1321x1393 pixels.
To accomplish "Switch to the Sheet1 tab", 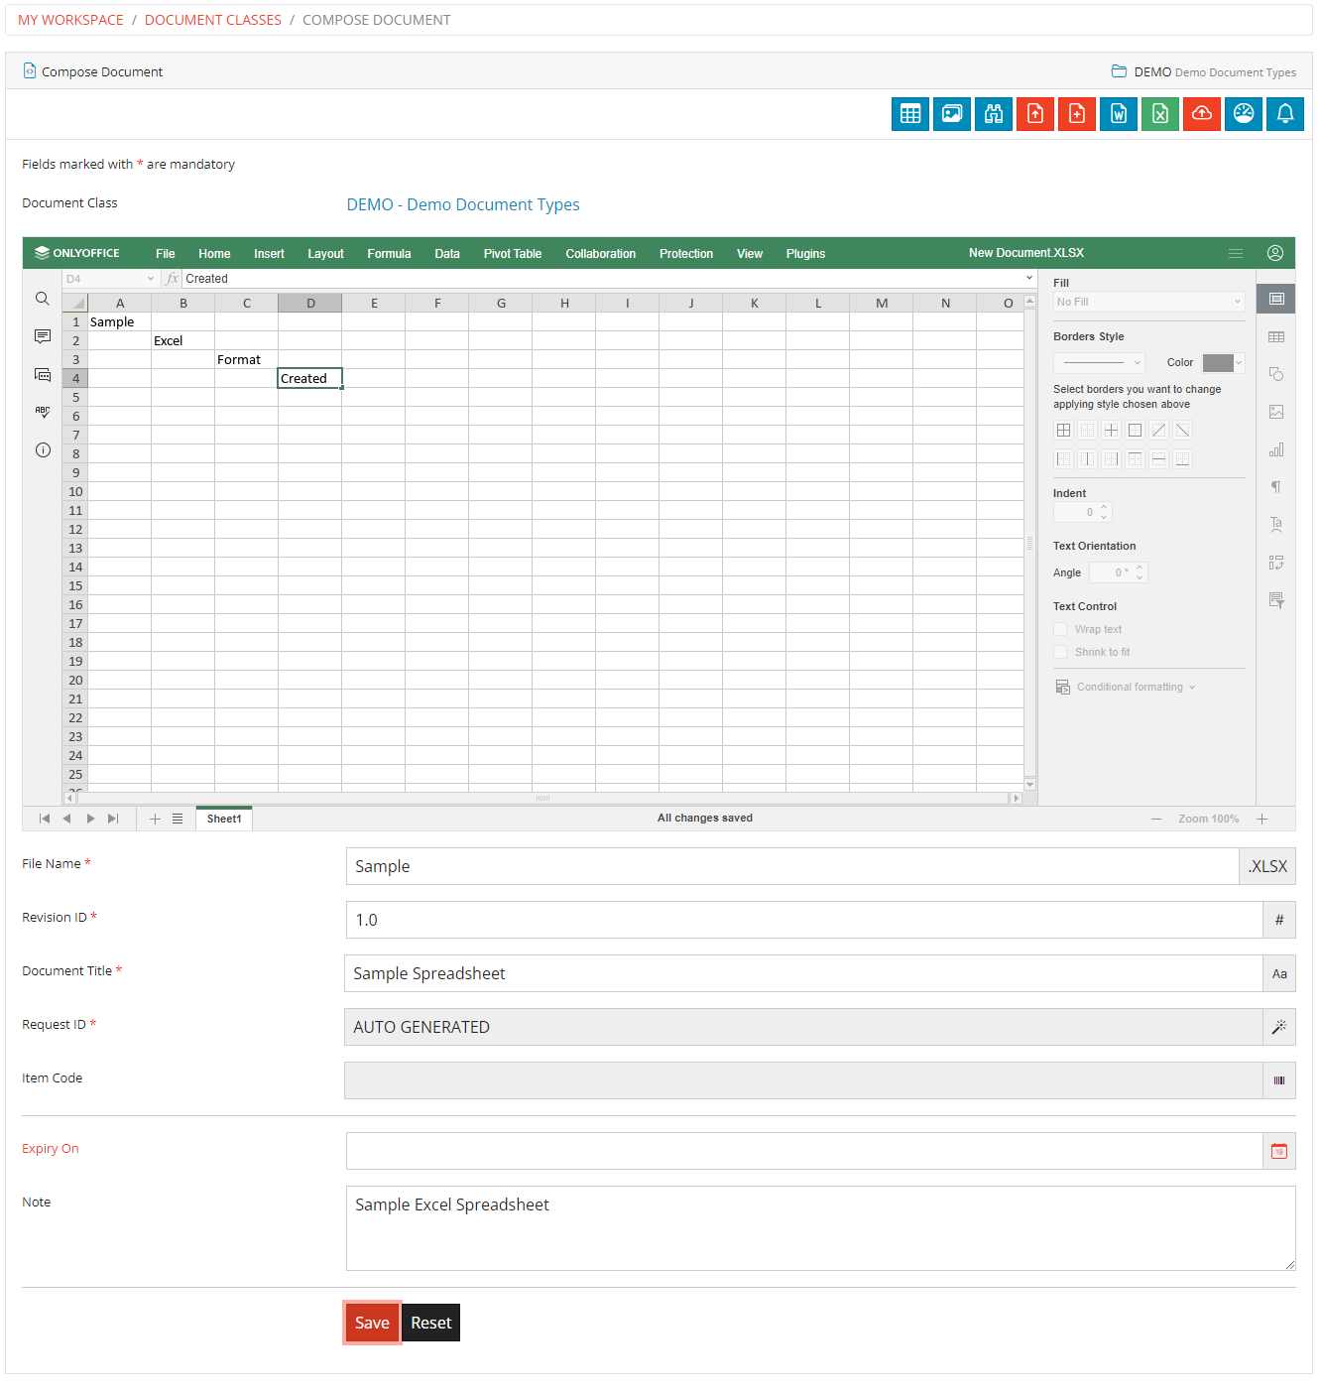I will (x=223, y=818).
